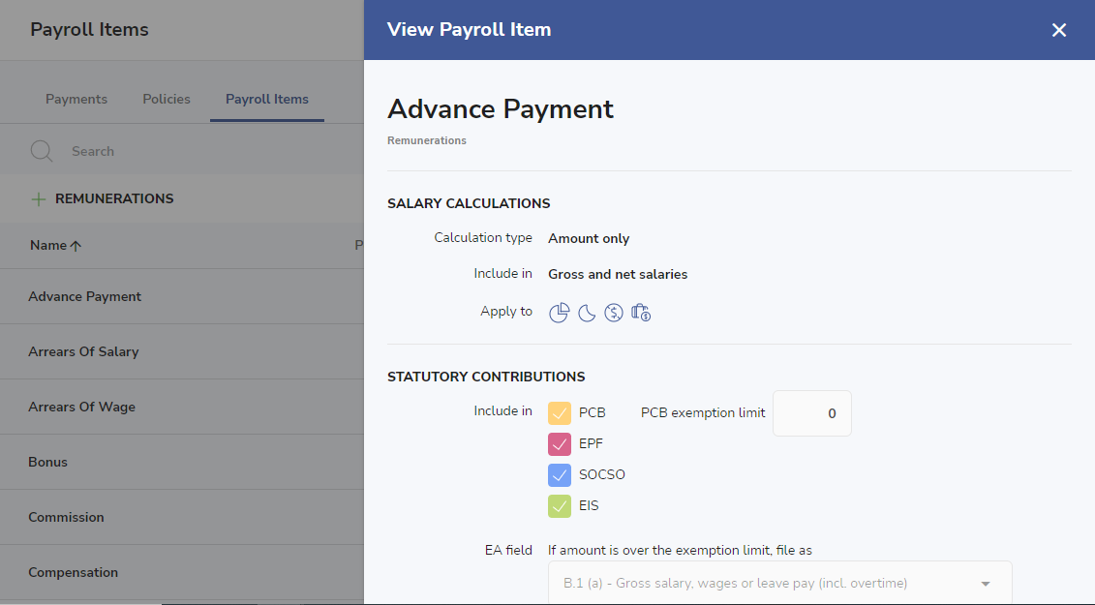Select the Payroll Items tab

[267, 99]
